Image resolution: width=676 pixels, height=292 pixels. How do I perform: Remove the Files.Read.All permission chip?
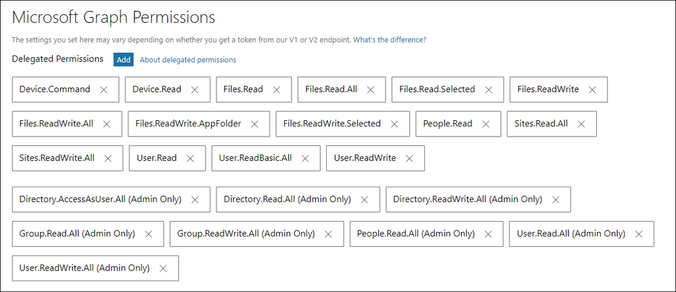pos(371,90)
